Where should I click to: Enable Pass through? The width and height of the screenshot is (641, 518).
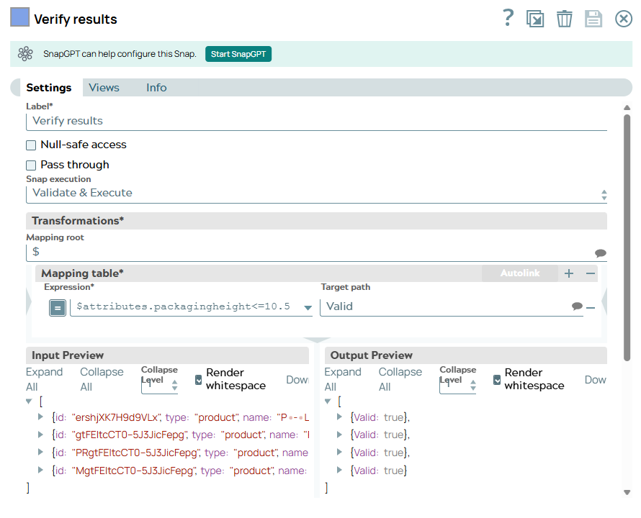[30, 165]
